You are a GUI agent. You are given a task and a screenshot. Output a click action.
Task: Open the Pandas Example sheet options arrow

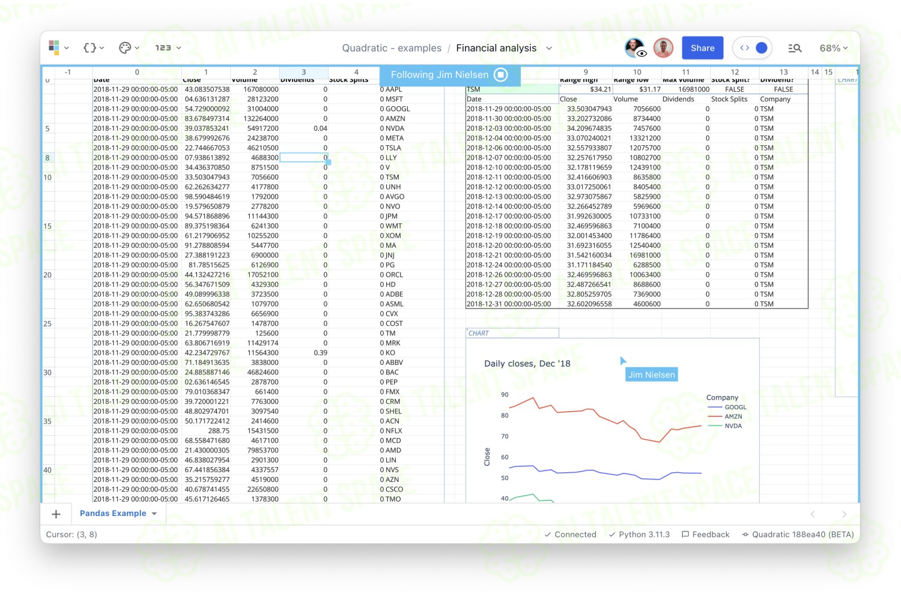tap(154, 514)
